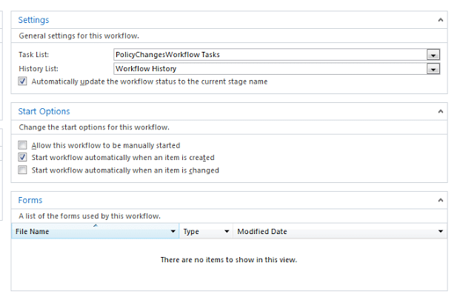Screen dimensions: 474x300
Task: Click 'Change the start options' description text
Action: (94, 127)
